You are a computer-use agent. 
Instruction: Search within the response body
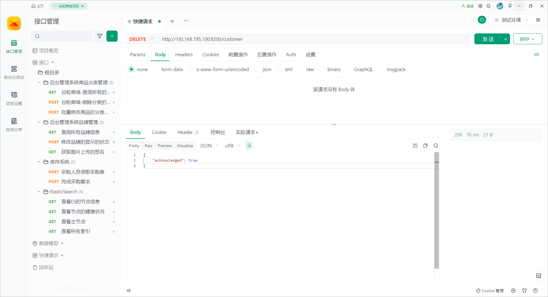pos(436,146)
